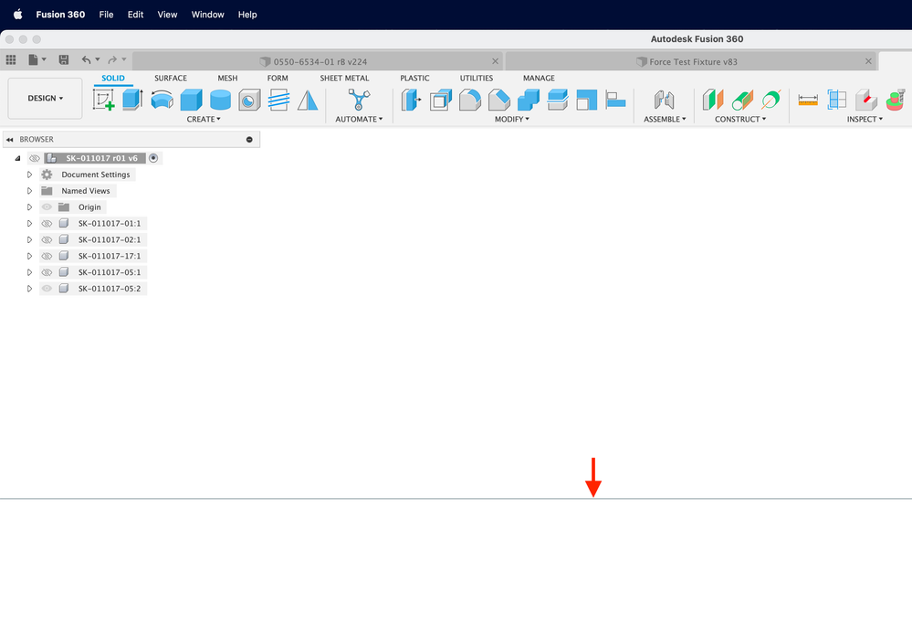Switch to the PLASTIC tab
The height and width of the screenshot is (635, 912).
pyautogui.click(x=414, y=78)
